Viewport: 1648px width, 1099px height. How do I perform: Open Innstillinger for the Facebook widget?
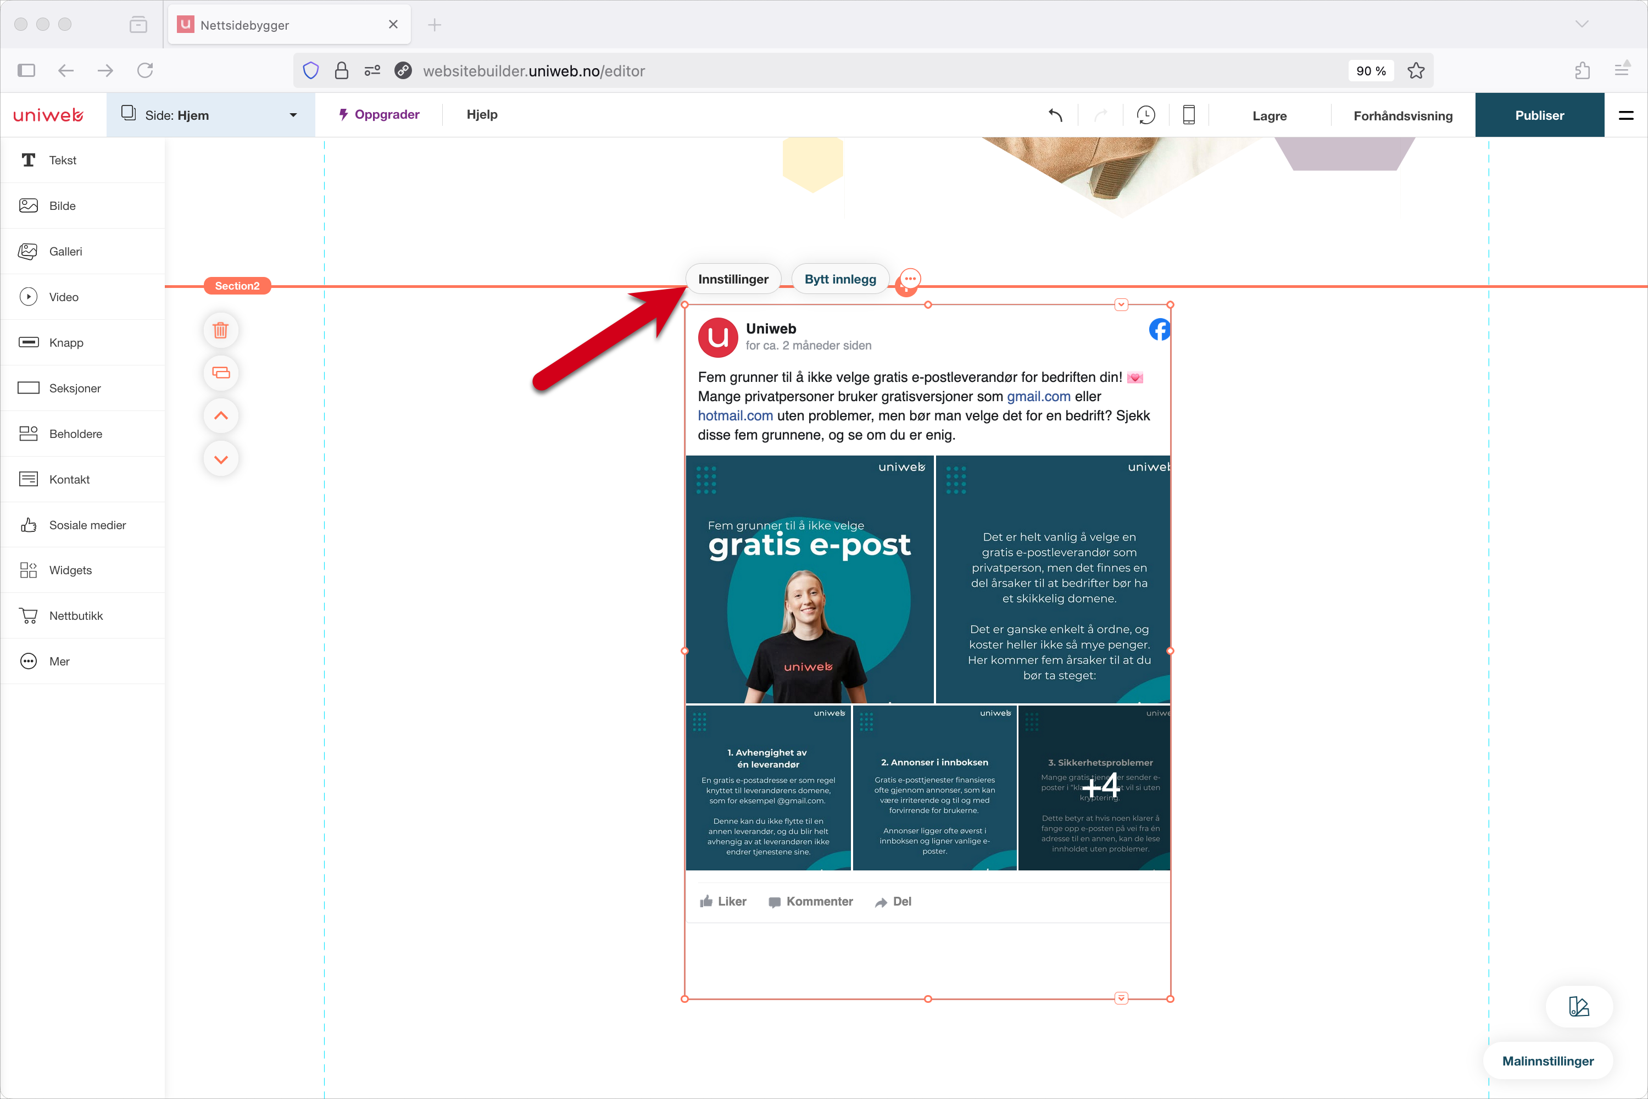[733, 279]
